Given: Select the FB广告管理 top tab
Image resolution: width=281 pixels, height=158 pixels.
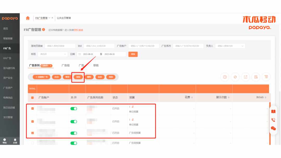Looking at the screenshot, I should coord(41,18).
